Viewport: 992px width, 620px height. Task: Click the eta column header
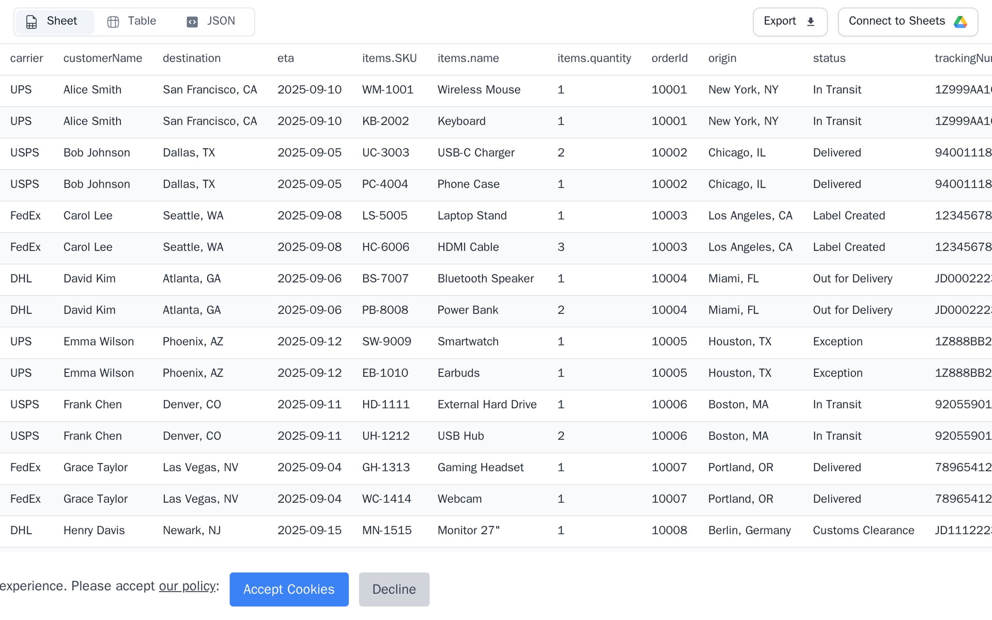(x=285, y=58)
